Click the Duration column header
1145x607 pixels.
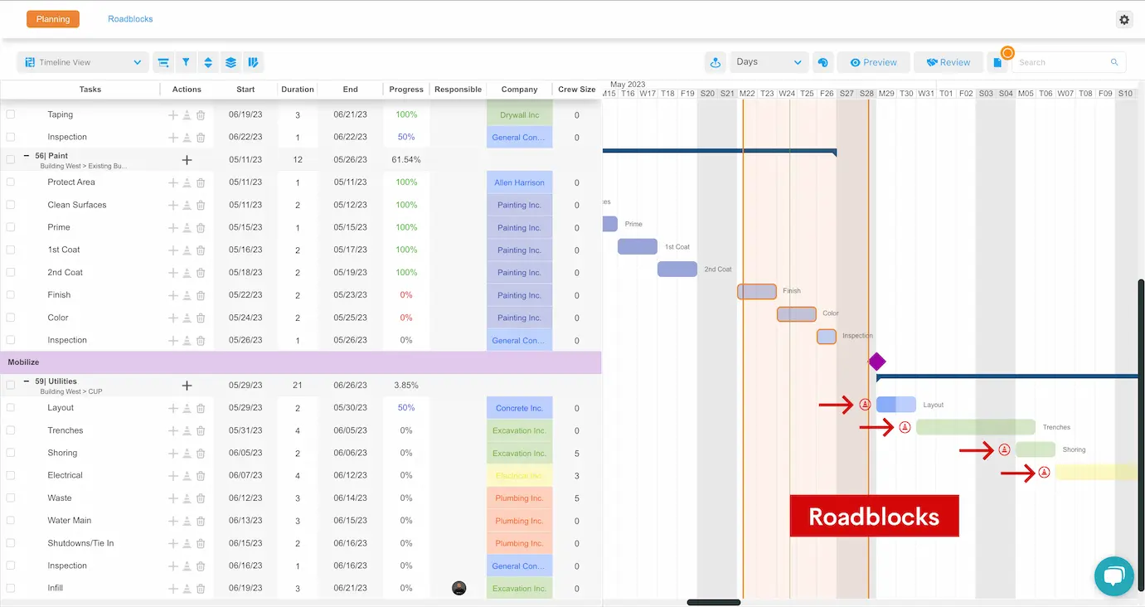click(x=298, y=90)
